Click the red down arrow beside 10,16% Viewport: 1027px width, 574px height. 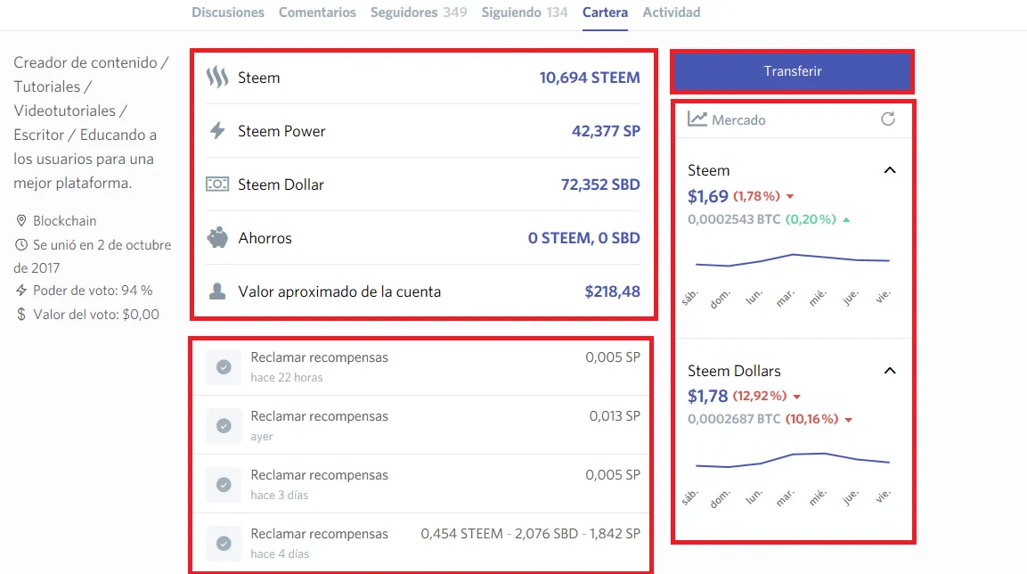coord(848,420)
